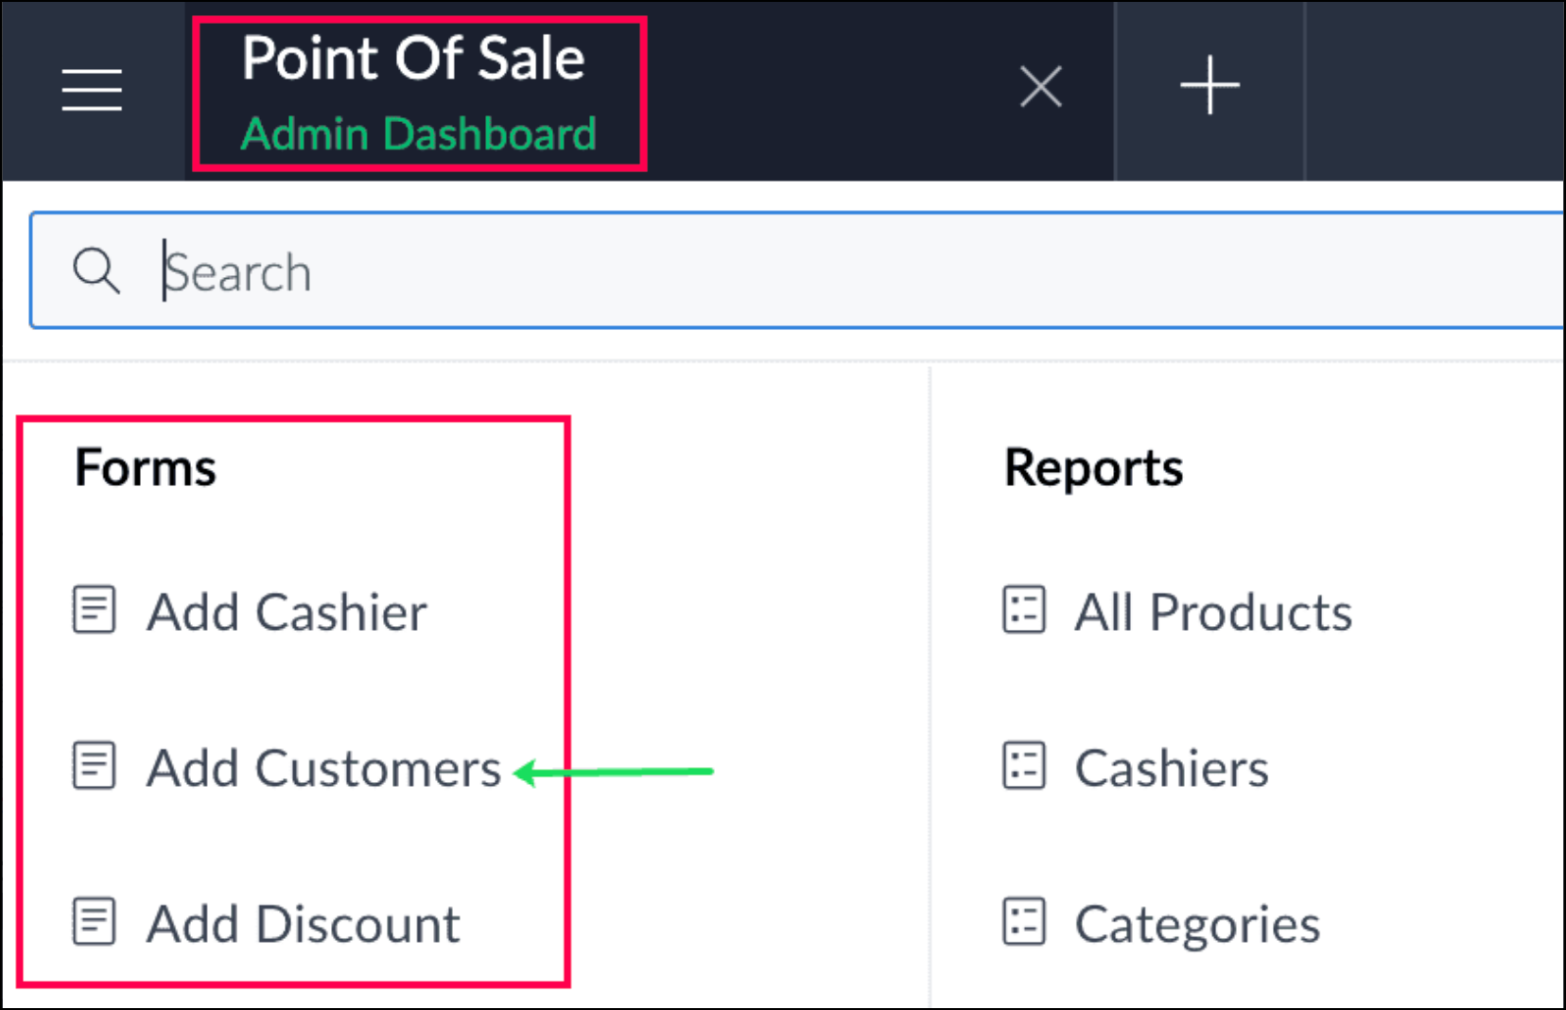Viewport: 1566px width, 1010px height.
Task: Open the Add Customers form
Action: [x=323, y=768]
